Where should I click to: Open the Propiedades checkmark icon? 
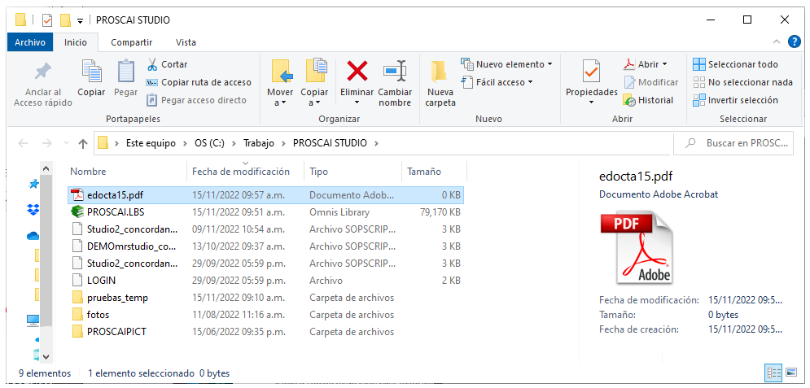pos(592,72)
